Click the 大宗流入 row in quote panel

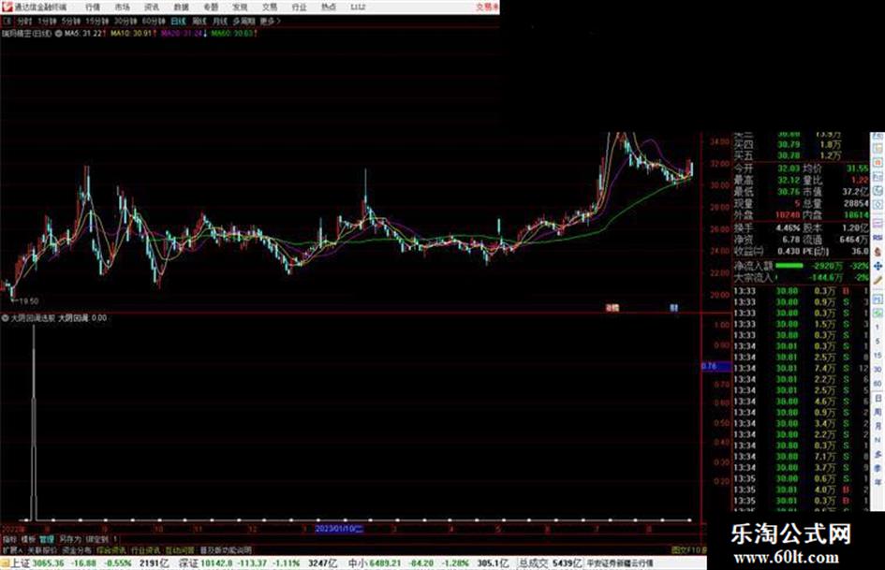[x=801, y=278]
